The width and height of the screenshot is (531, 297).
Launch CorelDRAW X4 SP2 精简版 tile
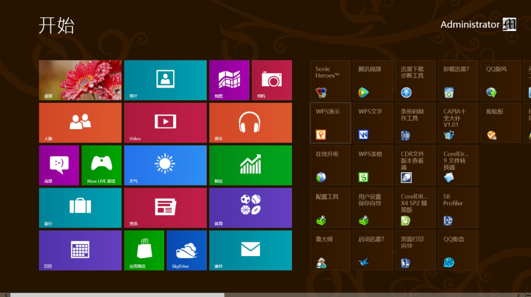tap(416, 208)
